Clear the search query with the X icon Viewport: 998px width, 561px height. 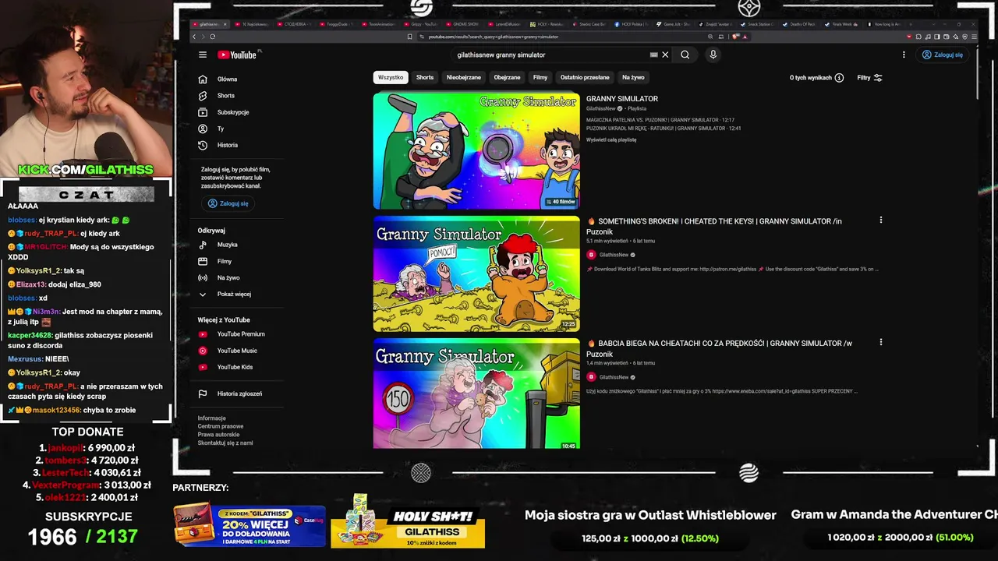pyautogui.click(x=665, y=55)
